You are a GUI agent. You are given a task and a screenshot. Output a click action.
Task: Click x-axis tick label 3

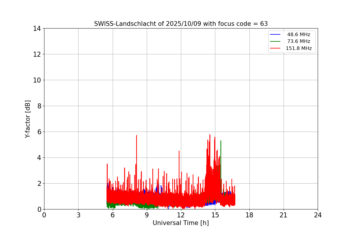click(x=78, y=215)
